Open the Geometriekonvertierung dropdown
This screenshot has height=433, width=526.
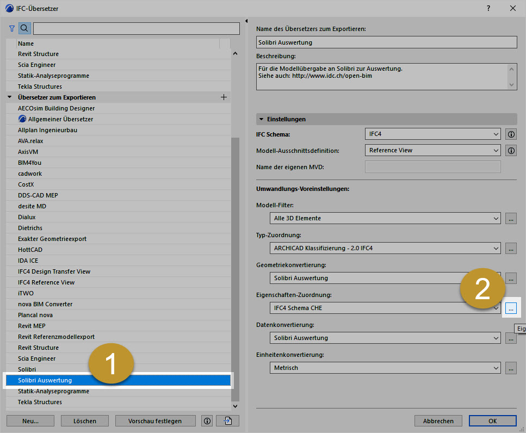click(x=385, y=278)
